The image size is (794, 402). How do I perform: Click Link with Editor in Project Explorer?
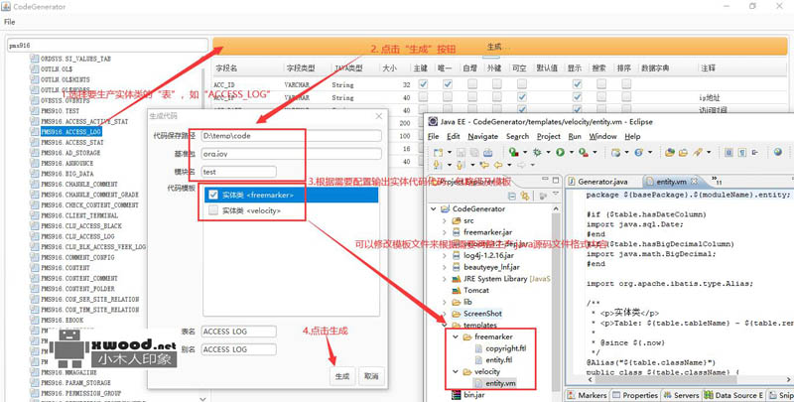coord(525,196)
